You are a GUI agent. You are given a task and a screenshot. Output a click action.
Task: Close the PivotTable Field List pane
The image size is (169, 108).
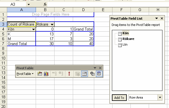tap(162, 19)
